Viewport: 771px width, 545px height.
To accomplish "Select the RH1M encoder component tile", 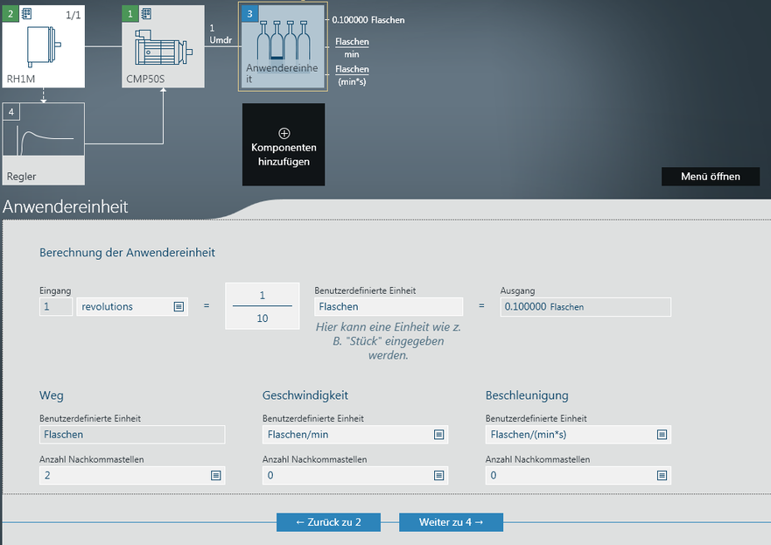I will click(43, 48).
